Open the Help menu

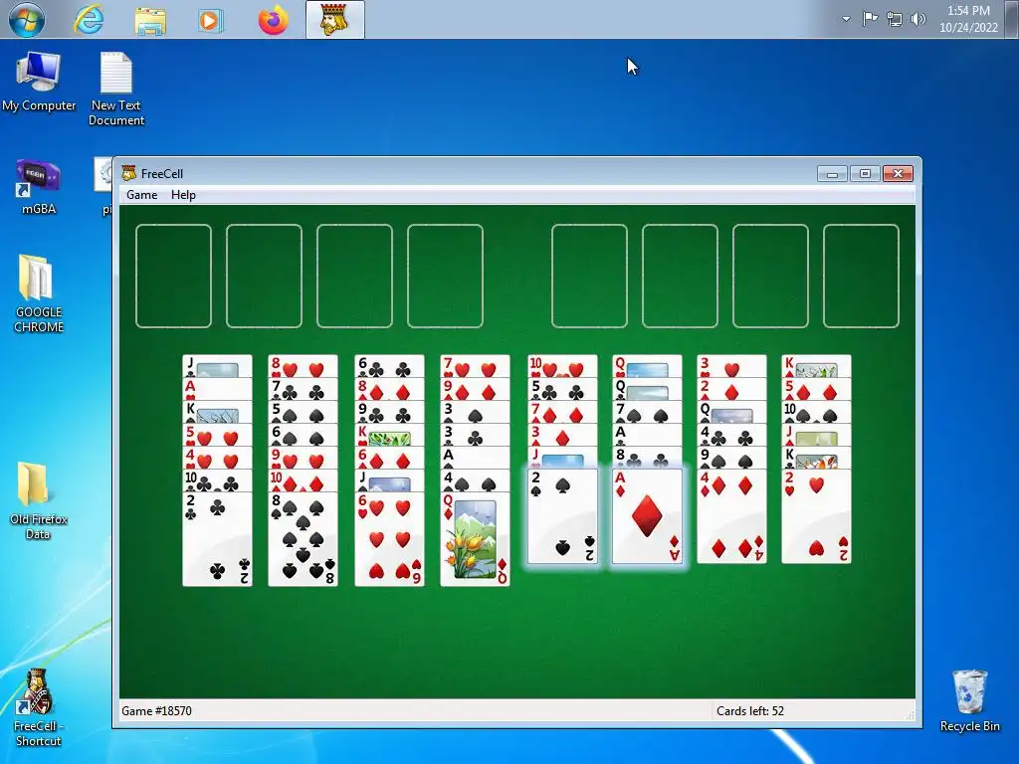[x=183, y=195]
